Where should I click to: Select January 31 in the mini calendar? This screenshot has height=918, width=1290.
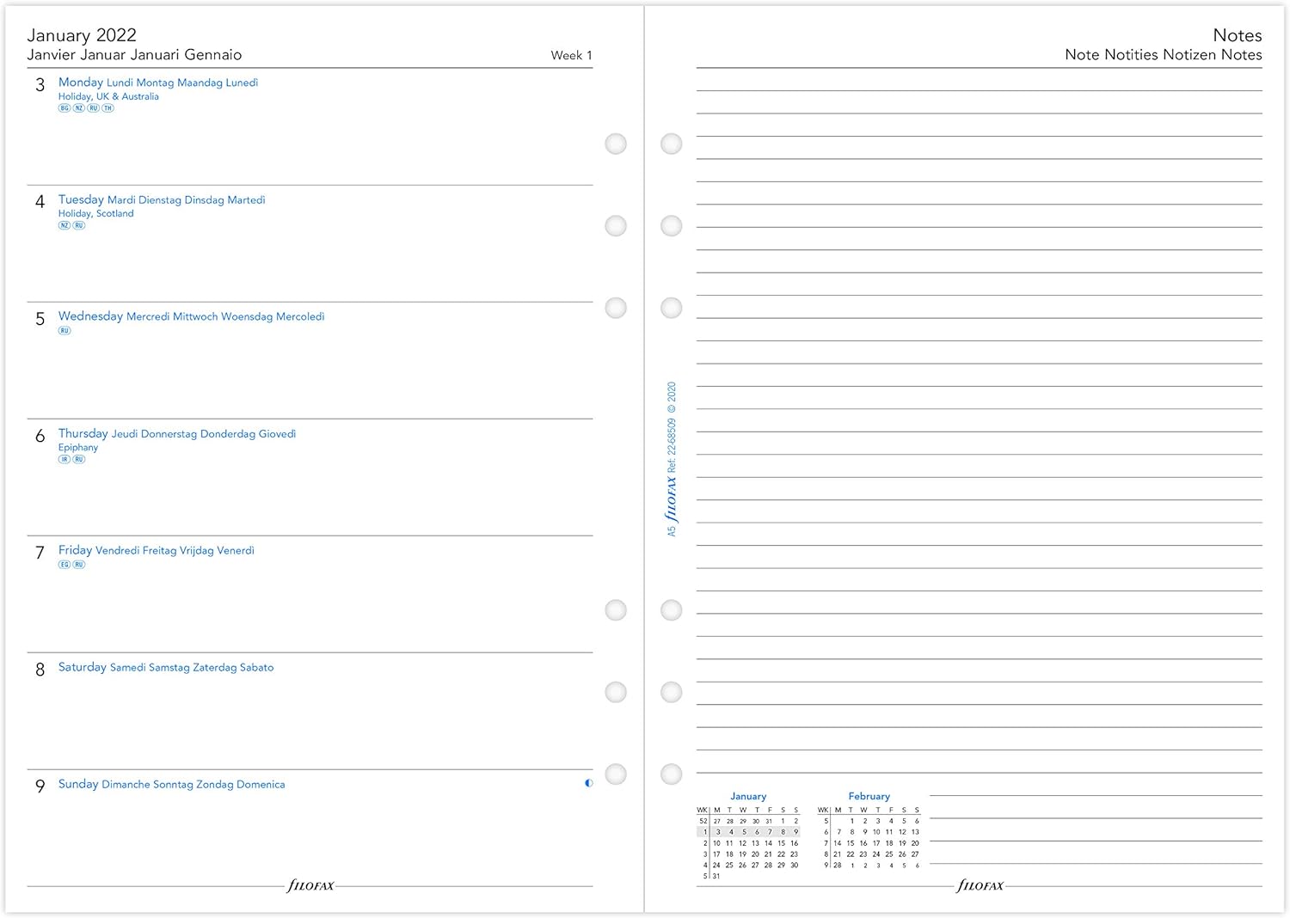[x=716, y=876]
